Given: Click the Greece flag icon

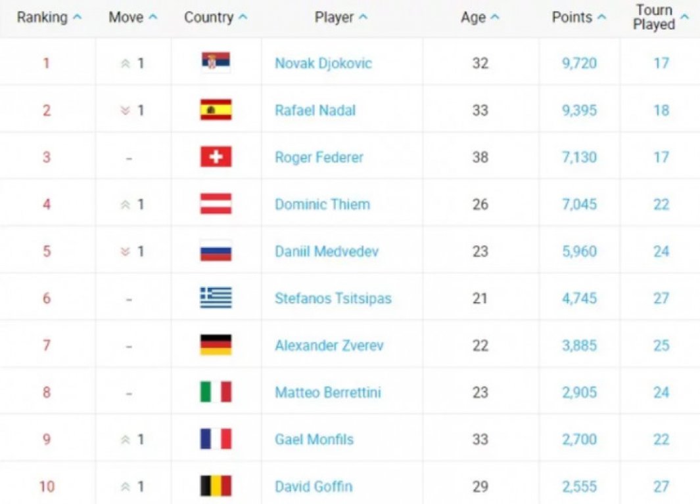Looking at the screenshot, I should (216, 298).
